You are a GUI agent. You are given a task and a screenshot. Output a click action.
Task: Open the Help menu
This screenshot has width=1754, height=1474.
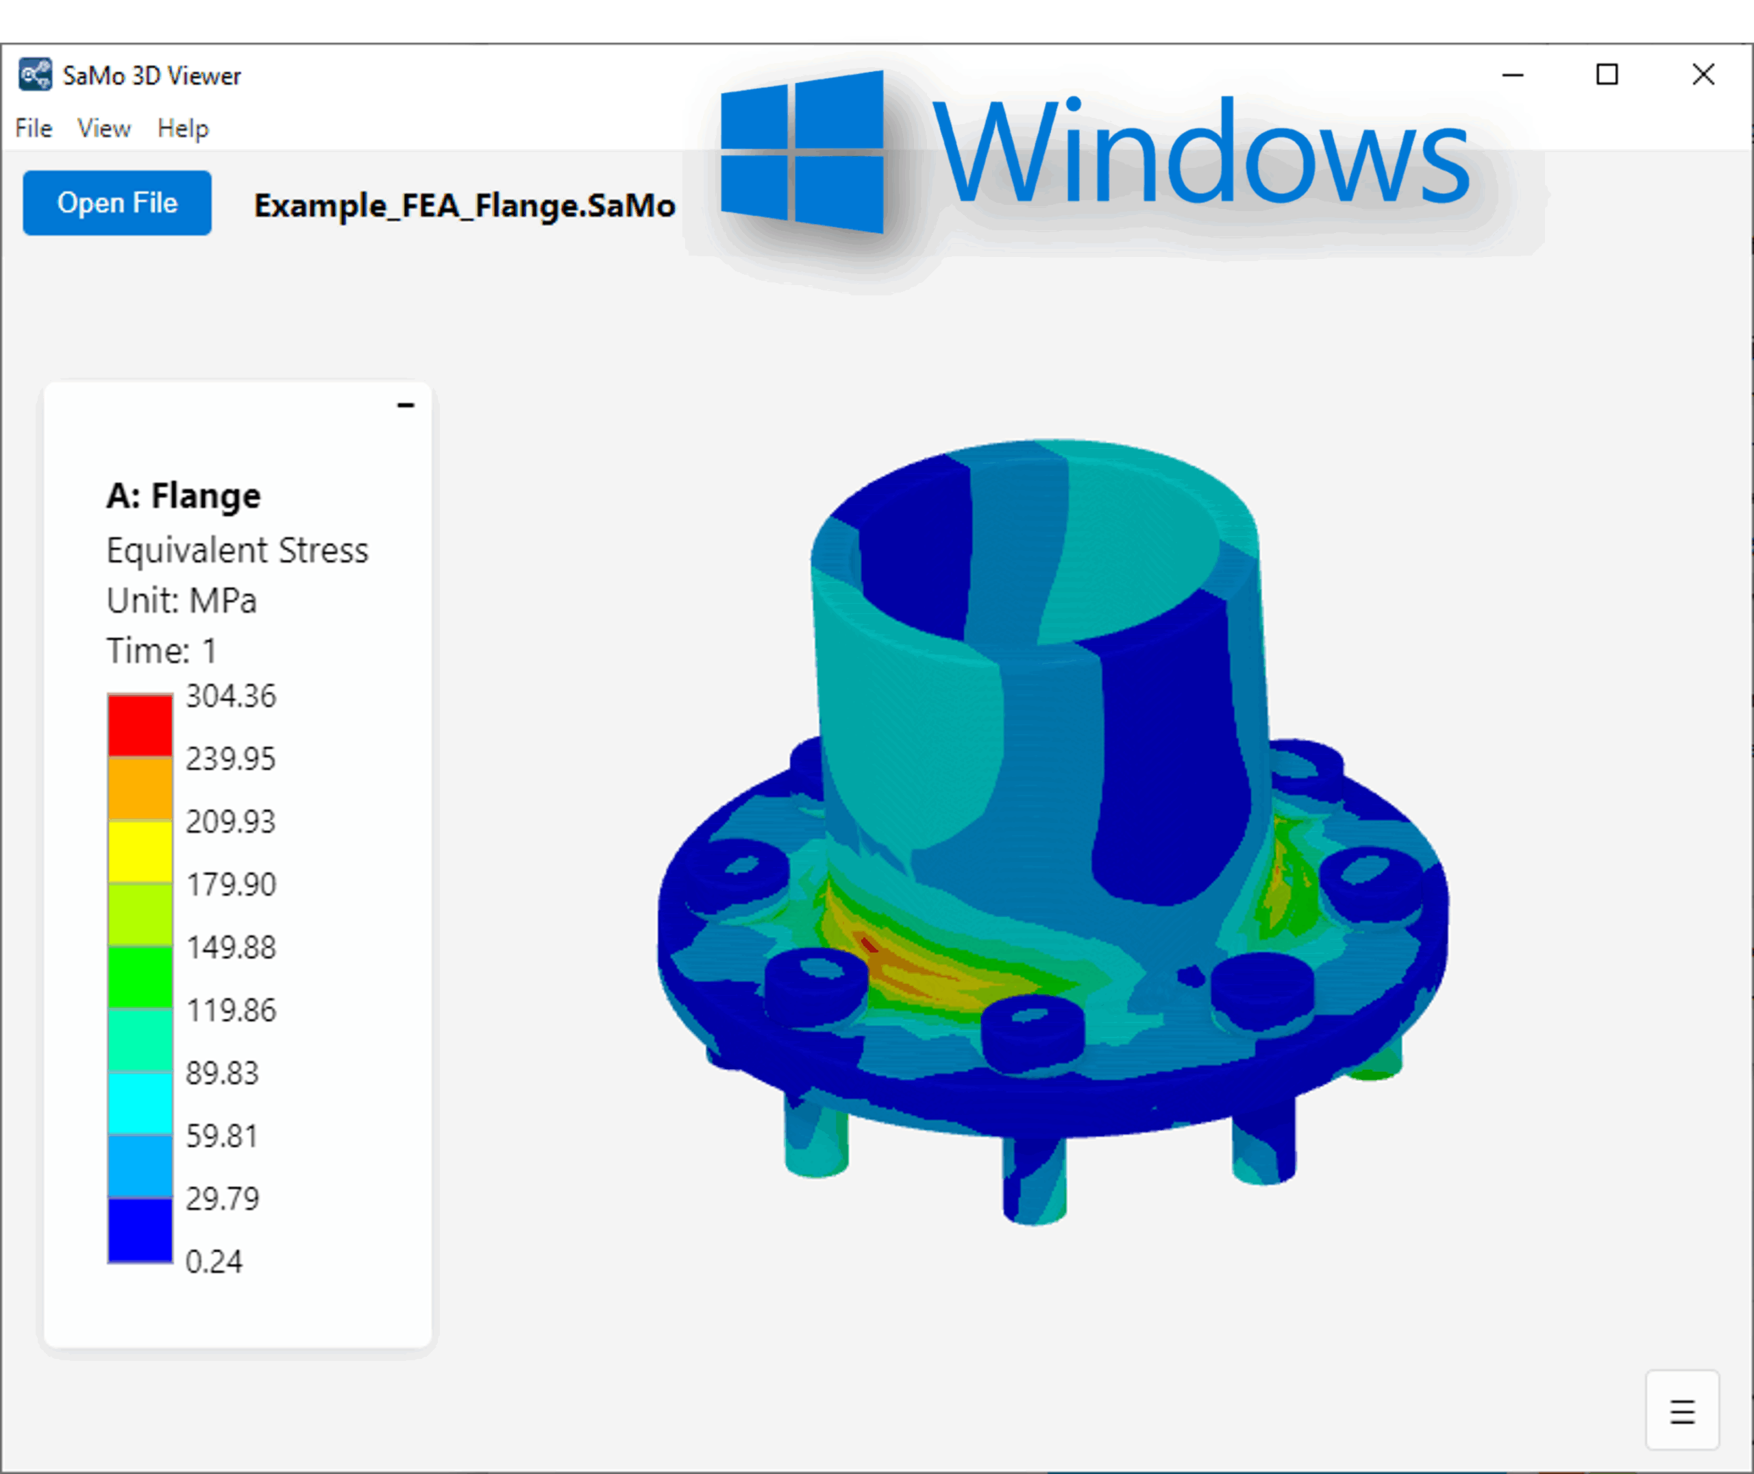183,128
